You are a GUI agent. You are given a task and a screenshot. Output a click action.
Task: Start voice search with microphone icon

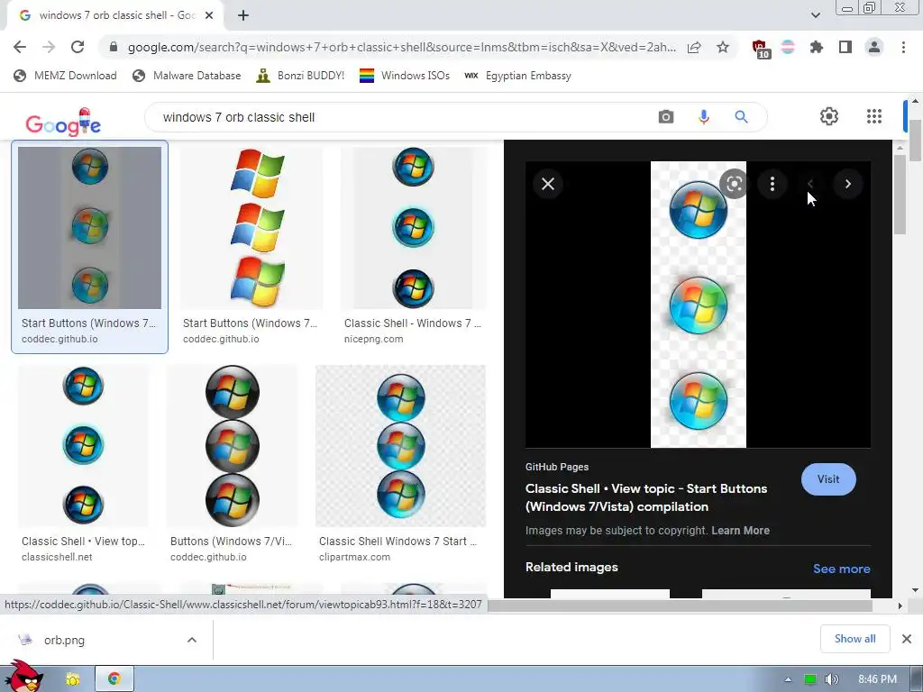703,117
